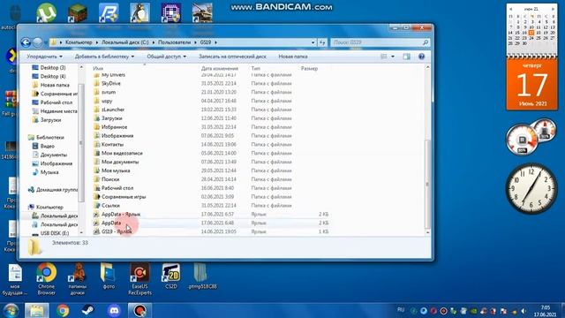Sort by Дата изменения column header
The height and width of the screenshot is (318, 565).
click(x=220, y=68)
